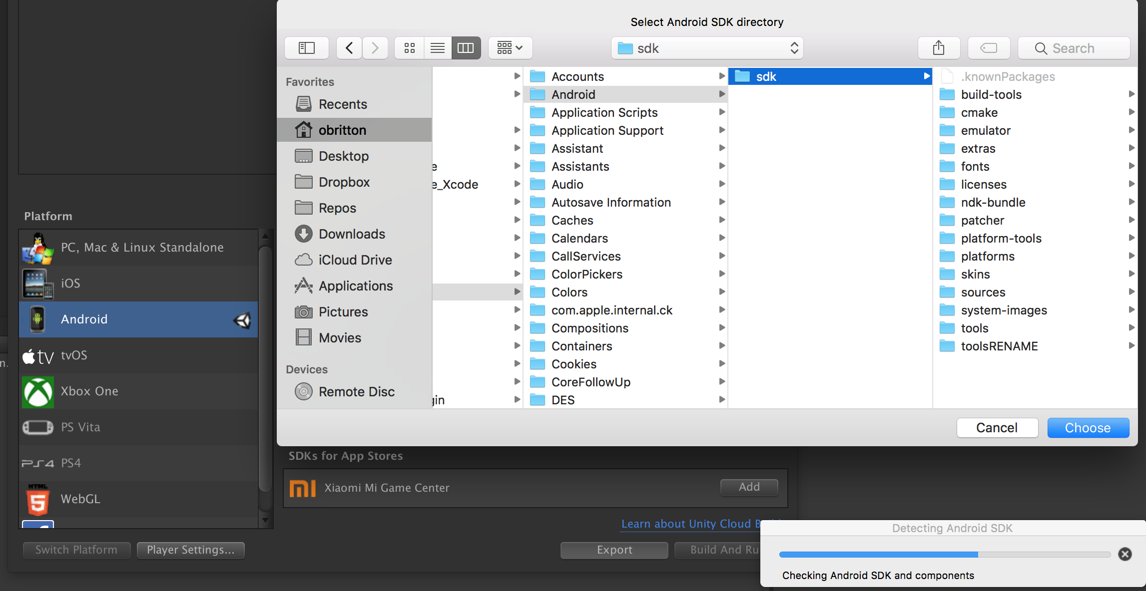Click the Share icon in the dialog toolbar
The width and height of the screenshot is (1146, 591).
[938, 48]
